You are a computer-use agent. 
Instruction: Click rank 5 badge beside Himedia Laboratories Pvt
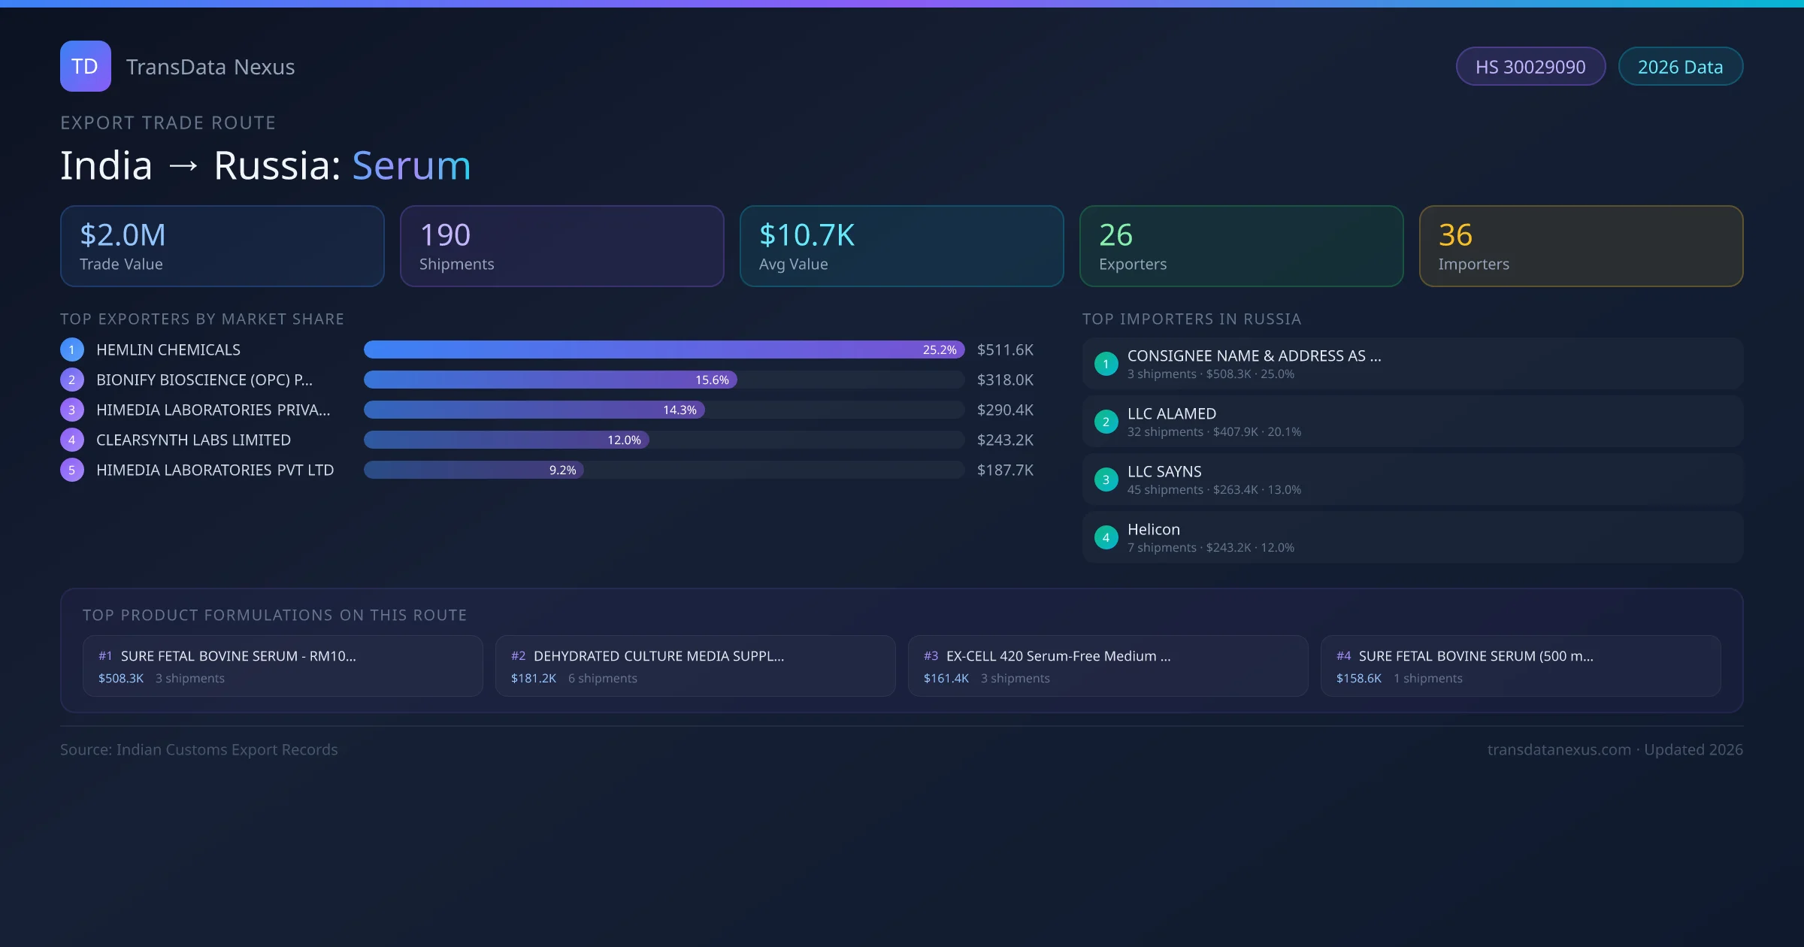71,470
